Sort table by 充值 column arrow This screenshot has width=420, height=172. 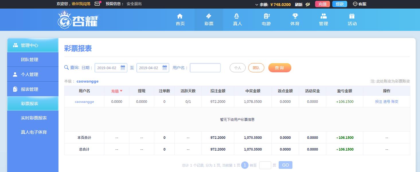click(x=121, y=91)
